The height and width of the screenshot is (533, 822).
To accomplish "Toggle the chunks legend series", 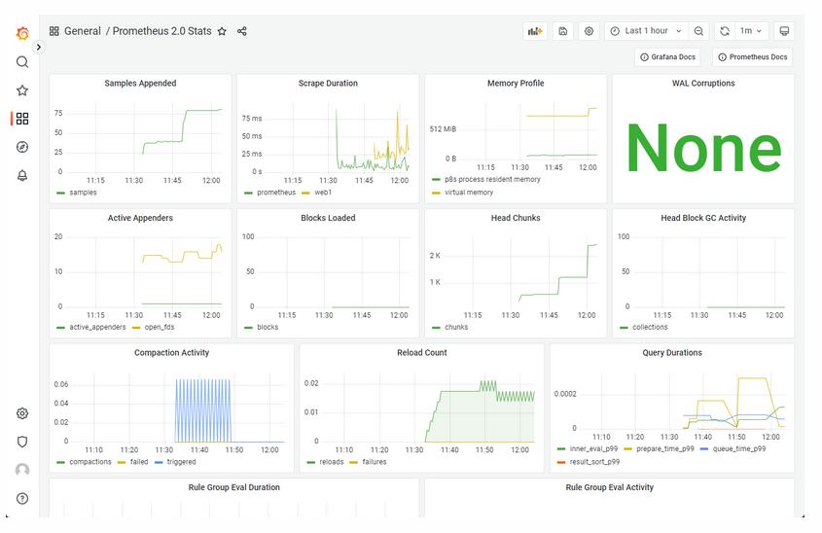I will pos(456,327).
